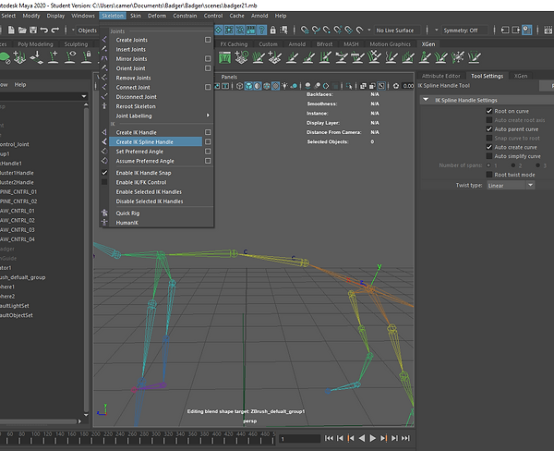Click the viewport wireframe cube icon
The height and width of the screenshot is (451, 554).
point(239,86)
